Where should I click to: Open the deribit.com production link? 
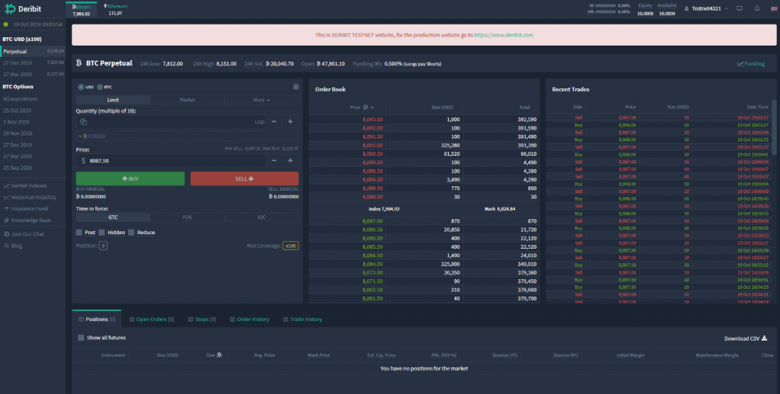(503, 35)
